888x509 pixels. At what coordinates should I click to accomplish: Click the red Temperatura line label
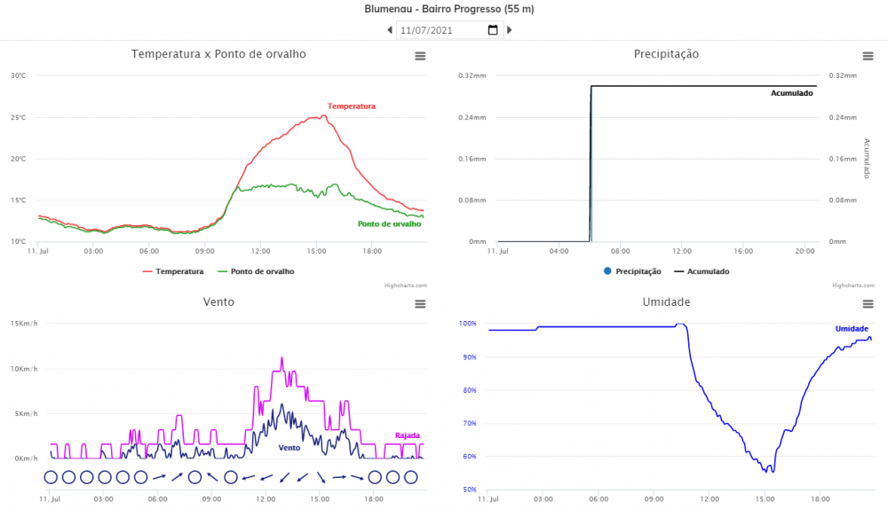[351, 106]
